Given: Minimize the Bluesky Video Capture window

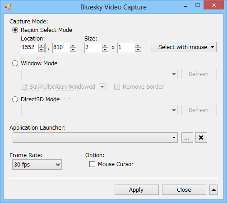Looking at the screenshot, I should pyautogui.click(x=185, y=6).
